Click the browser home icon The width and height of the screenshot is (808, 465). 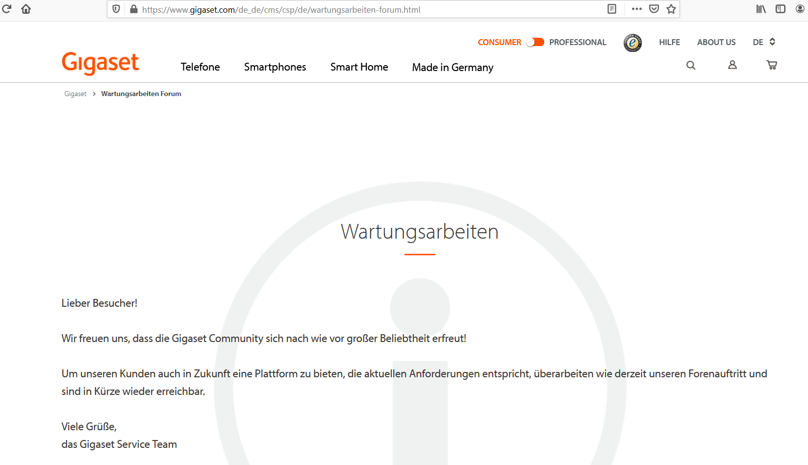coord(26,9)
